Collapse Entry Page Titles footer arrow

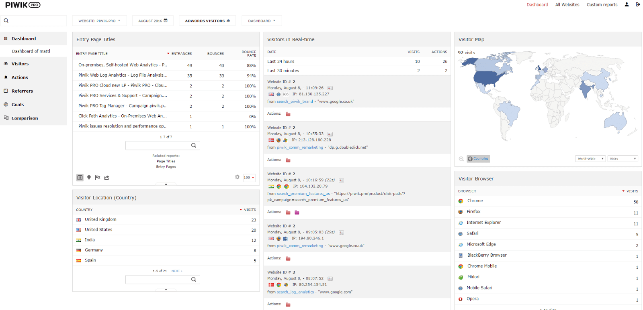coord(166,184)
